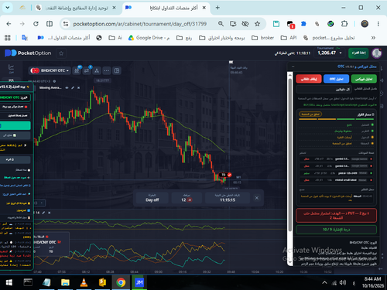Open the Google Drive bookmark
Image resolution: width=387 pixels, height=290 pixels.
click(x=149, y=38)
